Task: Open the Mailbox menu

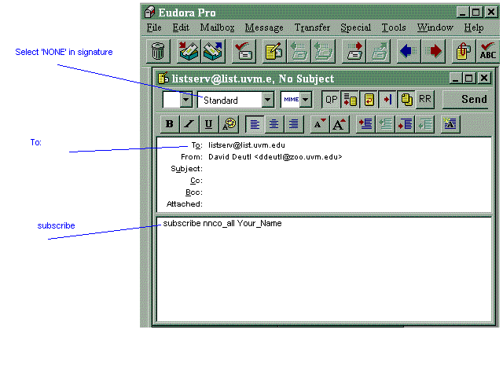Action: click(x=217, y=27)
